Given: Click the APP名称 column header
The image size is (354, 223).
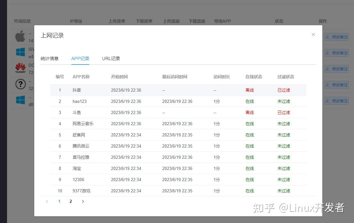Looking at the screenshot, I should [x=81, y=77].
